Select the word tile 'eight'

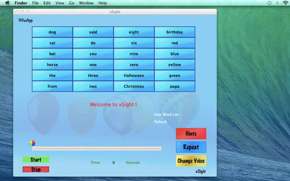134,32
